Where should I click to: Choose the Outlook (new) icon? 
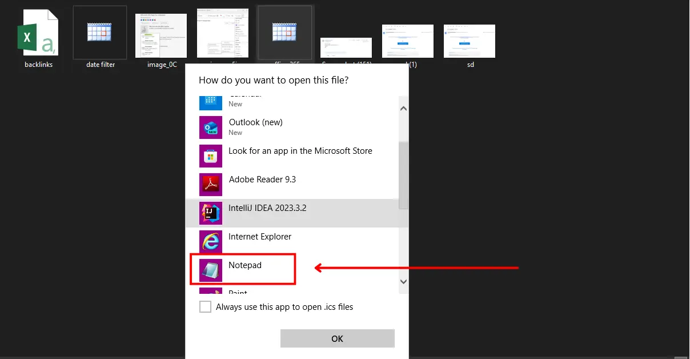[x=210, y=127]
